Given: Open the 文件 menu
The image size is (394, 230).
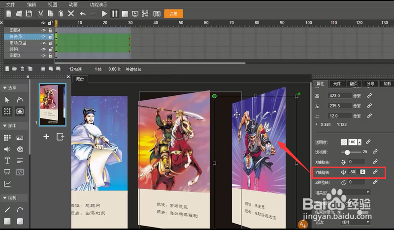Looking at the screenshot, I should 10,4.
